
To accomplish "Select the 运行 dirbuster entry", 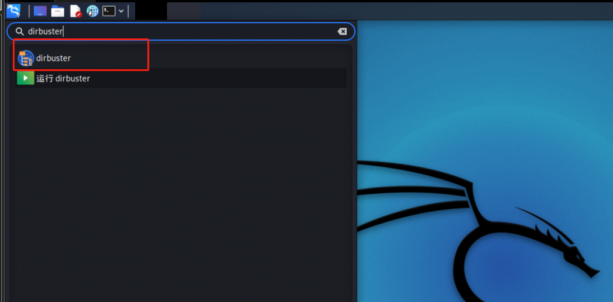I will pyautogui.click(x=181, y=78).
